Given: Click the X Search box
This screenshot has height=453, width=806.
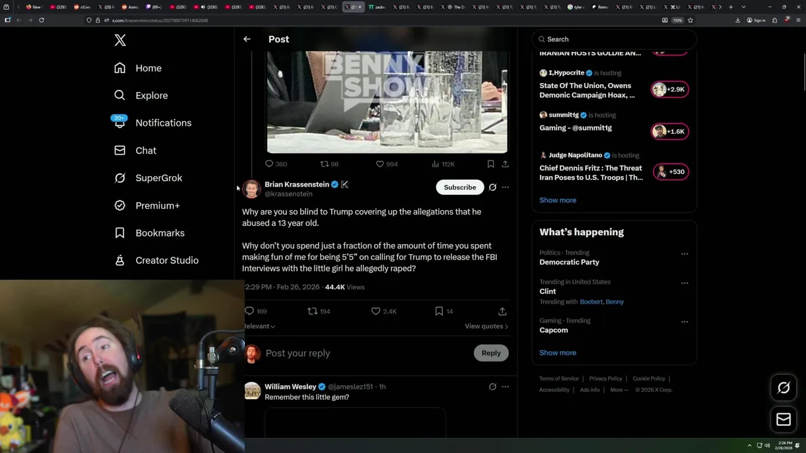Looking at the screenshot, I should click(614, 39).
